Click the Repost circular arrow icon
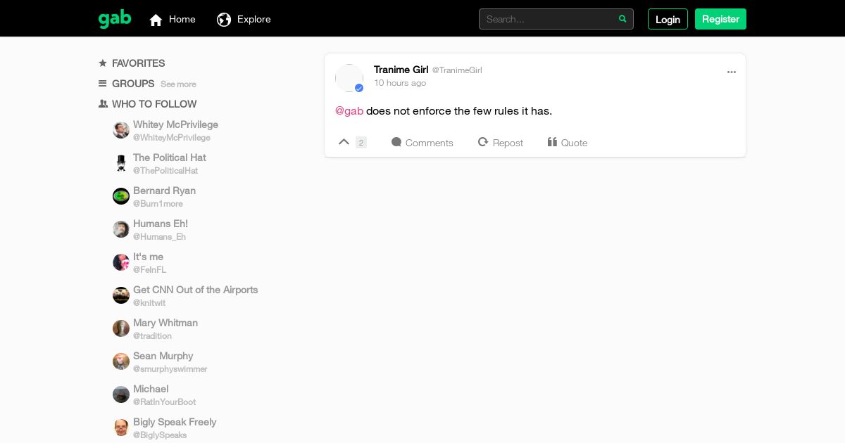The height and width of the screenshot is (443, 845). [483, 142]
